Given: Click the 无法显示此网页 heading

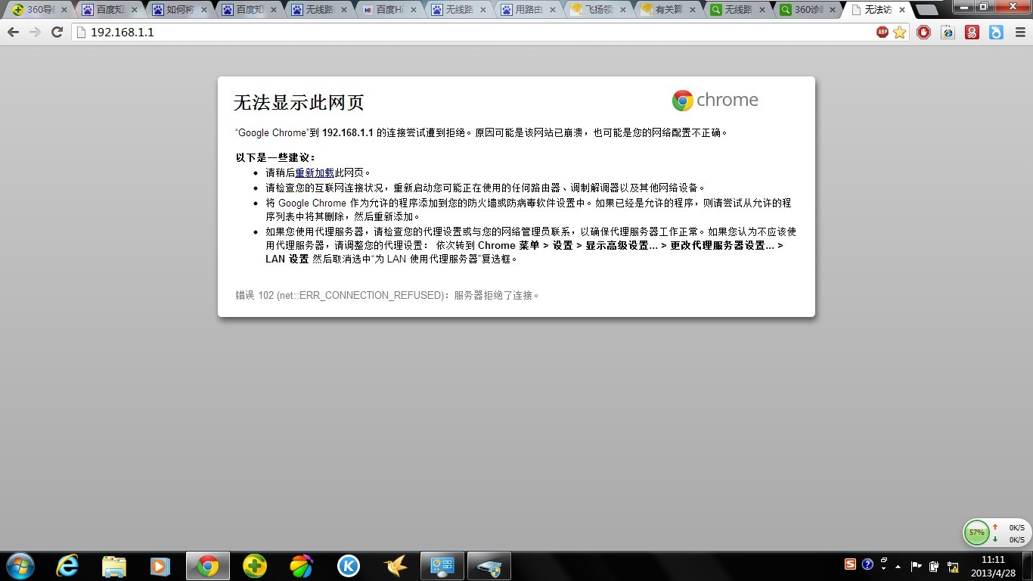Looking at the screenshot, I should tap(299, 103).
